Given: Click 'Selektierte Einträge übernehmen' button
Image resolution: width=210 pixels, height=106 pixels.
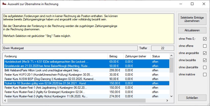Looking at the screenshot, I should pos(192,19).
